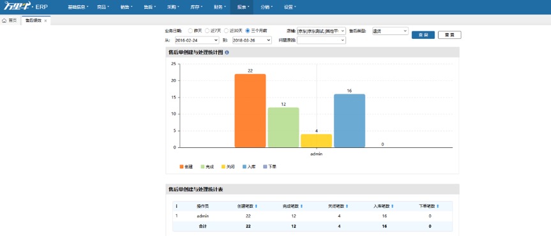
Task: Open the 从 start date dropdown
Action: click(x=197, y=40)
